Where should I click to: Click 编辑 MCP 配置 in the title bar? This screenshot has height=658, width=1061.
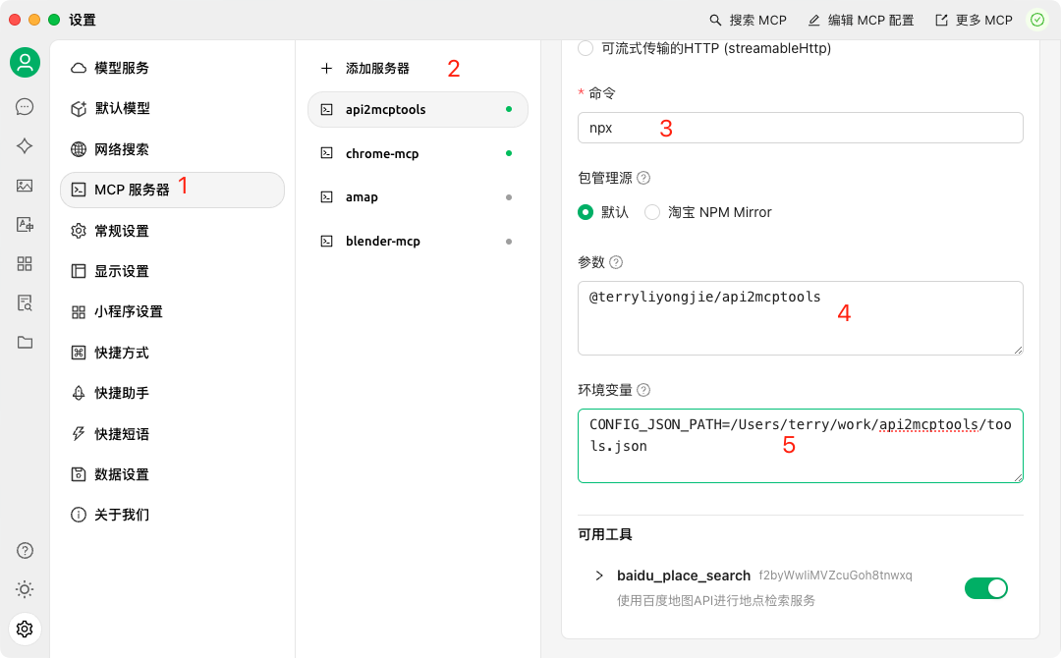coord(860,20)
